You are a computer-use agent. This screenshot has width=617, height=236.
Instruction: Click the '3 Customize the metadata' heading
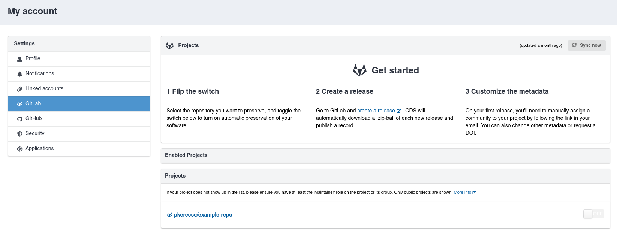tap(507, 91)
